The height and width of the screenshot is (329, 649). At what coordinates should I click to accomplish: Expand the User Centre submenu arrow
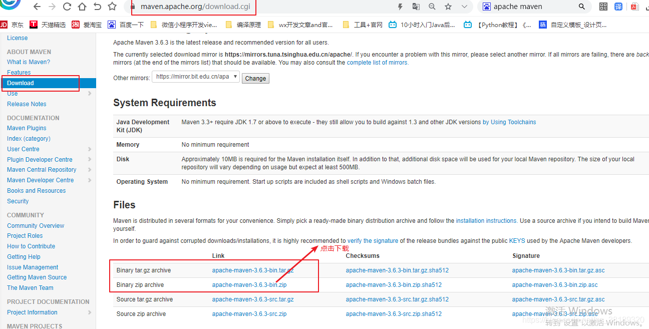point(90,149)
